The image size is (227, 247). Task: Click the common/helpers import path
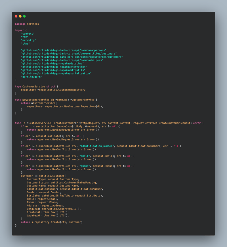click(x=62, y=60)
